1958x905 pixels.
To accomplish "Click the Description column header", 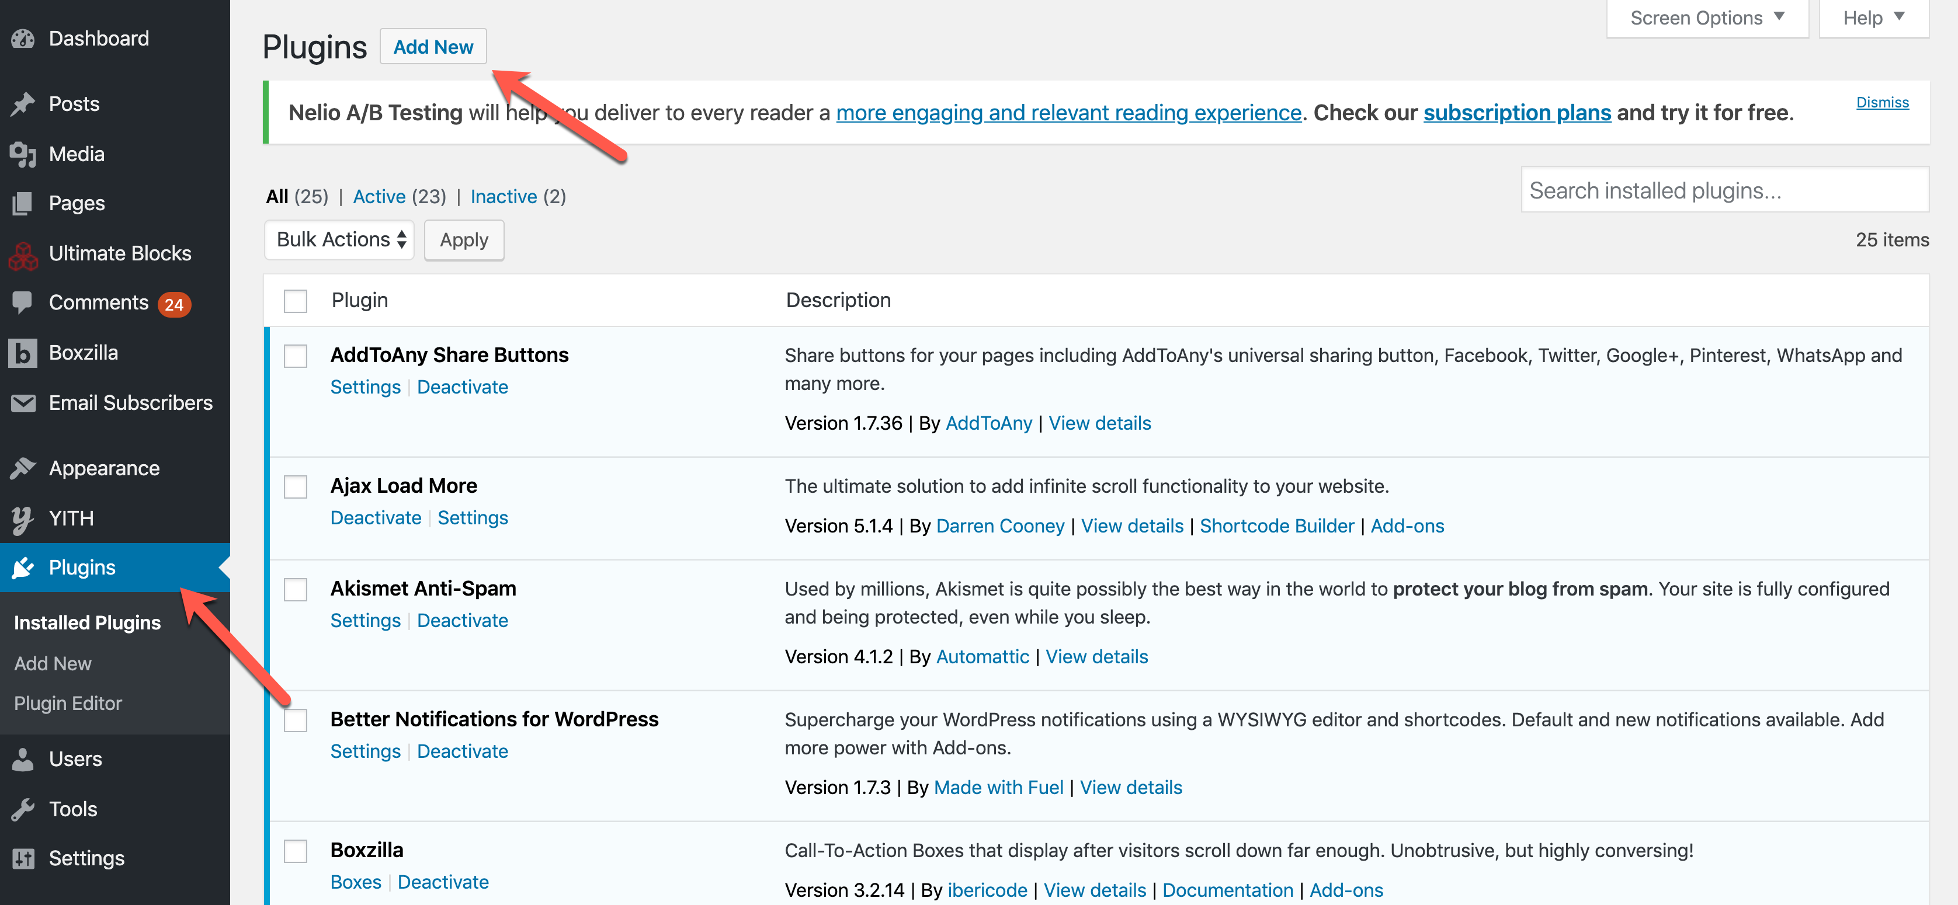I will coord(838,301).
